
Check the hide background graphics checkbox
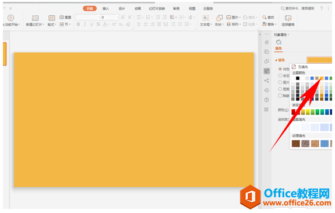pos(280,96)
